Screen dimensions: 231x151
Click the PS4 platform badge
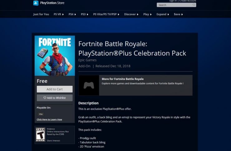(x=41, y=114)
